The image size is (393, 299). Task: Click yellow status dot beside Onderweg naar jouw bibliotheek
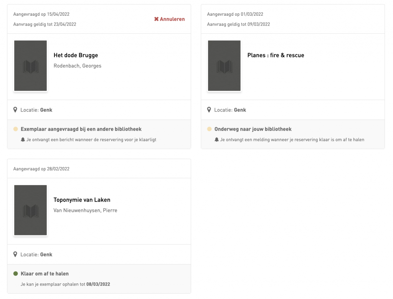click(x=210, y=129)
